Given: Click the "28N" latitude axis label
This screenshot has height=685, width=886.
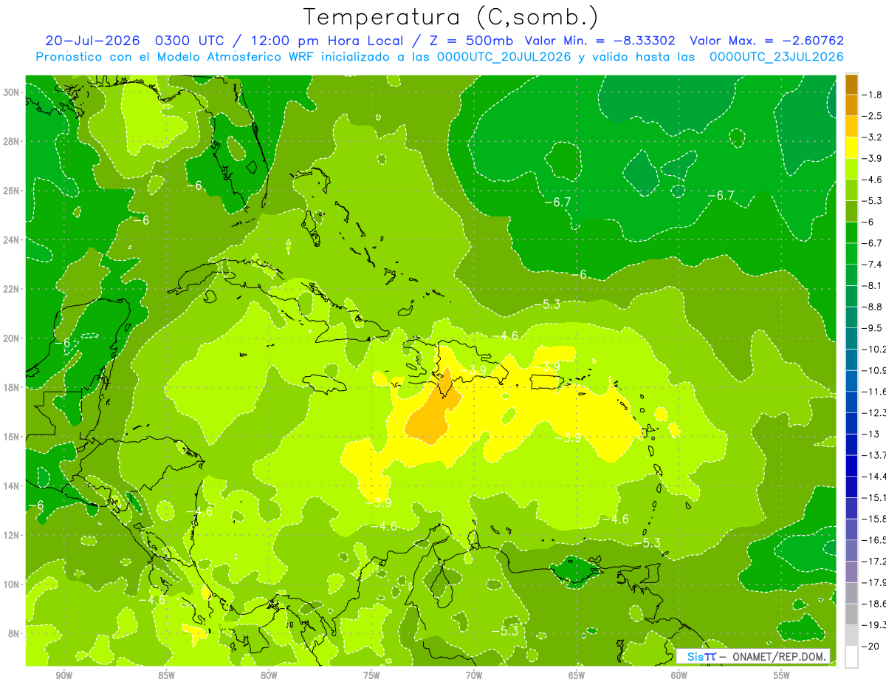Looking at the screenshot, I should pos(11,141).
